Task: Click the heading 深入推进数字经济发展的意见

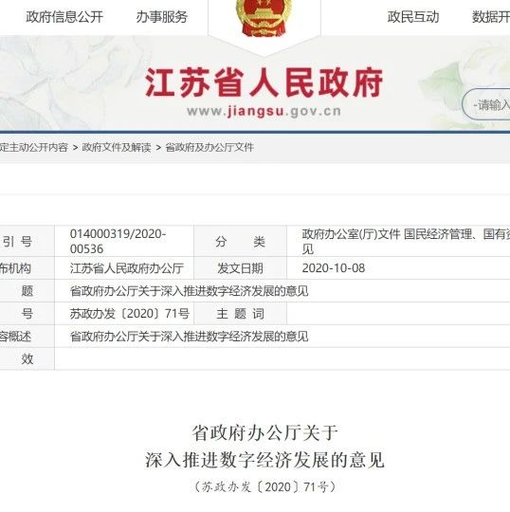Action: pyautogui.click(x=264, y=460)
